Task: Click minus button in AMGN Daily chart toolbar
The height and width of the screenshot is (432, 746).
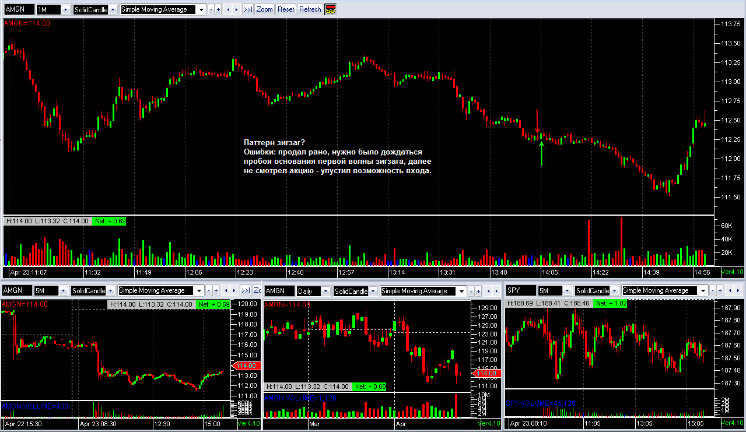Action: (471, 291)
